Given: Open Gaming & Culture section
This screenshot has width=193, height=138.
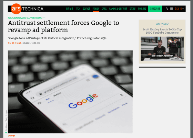Looking at the screenshot, I should (x=118, y=9).
